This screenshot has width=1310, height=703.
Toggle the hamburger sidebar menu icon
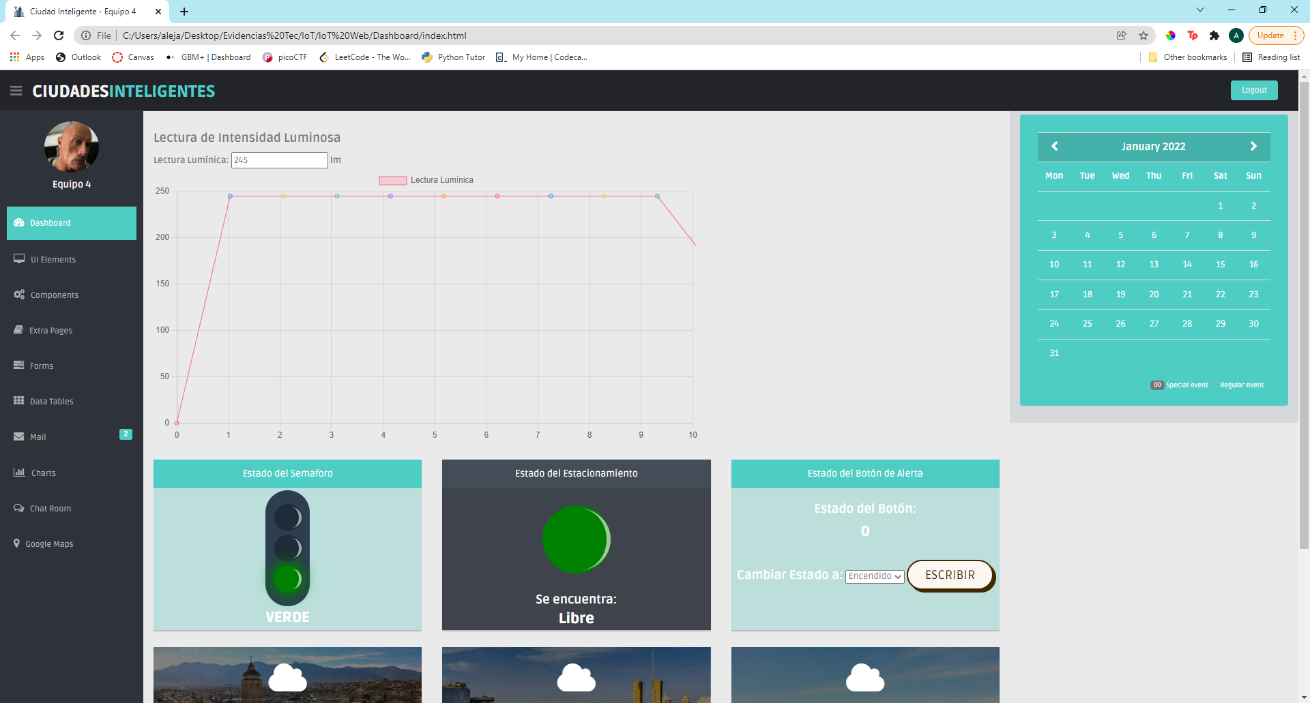16,91
